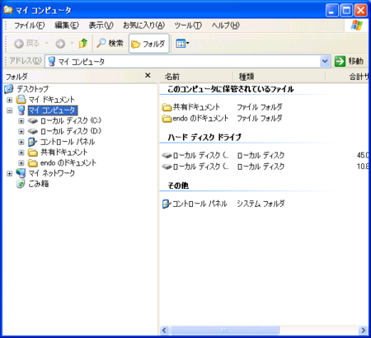The image size is (371, 338).
Task: Select ローカル ディスク (C:) in the tree
Action: pyautogui.click(x=71, y=121)
